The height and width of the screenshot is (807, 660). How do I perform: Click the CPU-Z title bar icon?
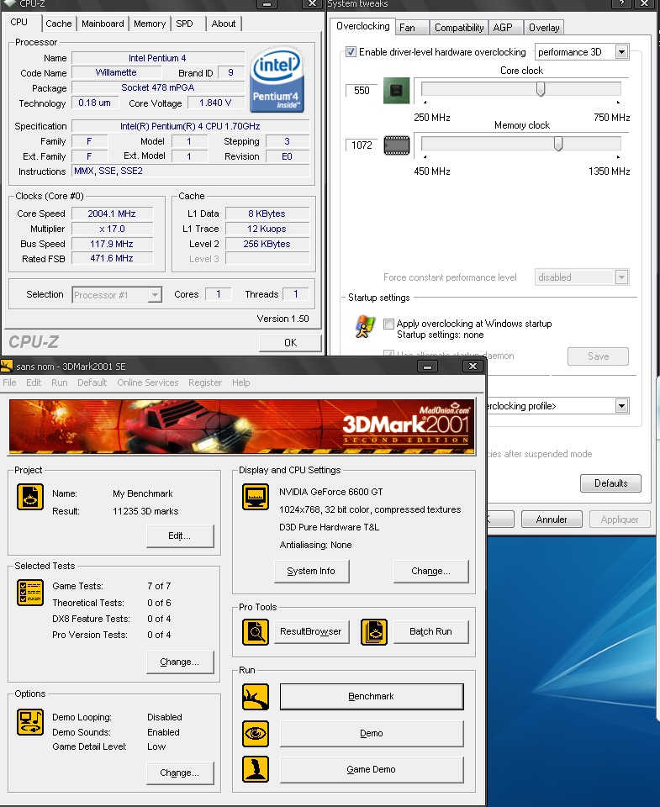10,3
